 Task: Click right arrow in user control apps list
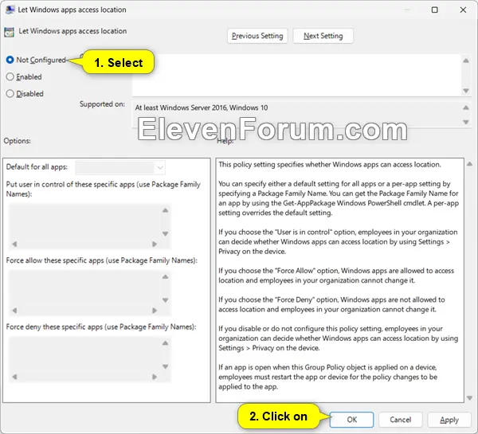[155, 244]
